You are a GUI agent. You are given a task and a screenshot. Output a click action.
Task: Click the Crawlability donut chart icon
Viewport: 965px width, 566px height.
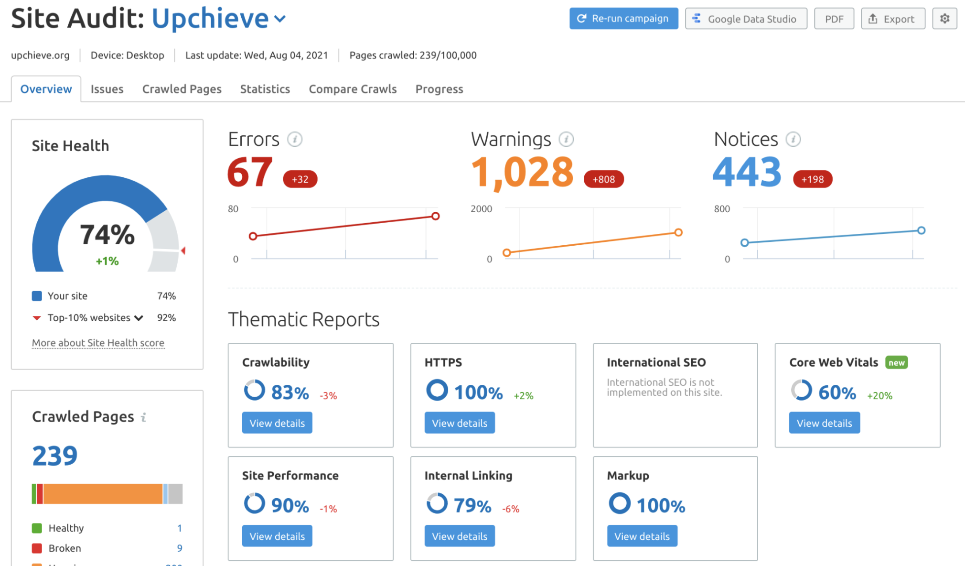[254, 390]
